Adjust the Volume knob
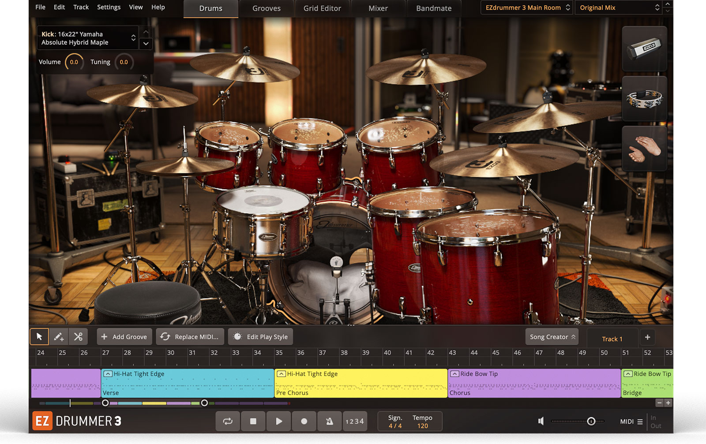 click(x=74, y=62)
